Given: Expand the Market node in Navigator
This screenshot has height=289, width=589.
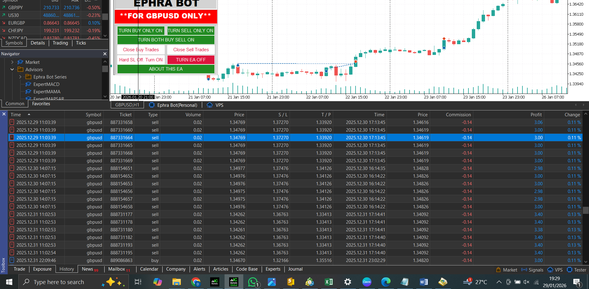Looking at the screenshot, I should [12, 62].
